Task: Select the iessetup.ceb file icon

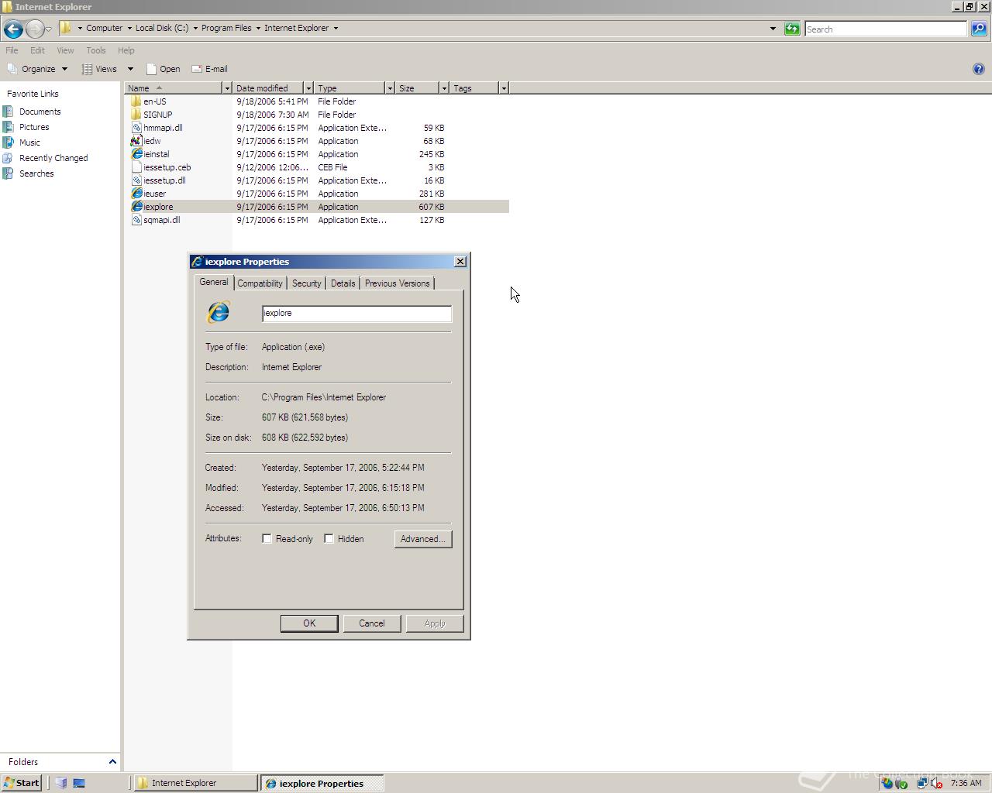Action: tap(136, 167)
